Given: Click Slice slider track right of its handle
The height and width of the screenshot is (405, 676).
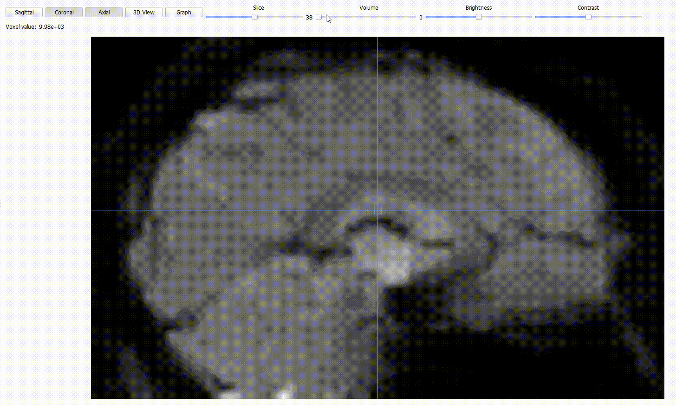Looking at the screenshot, I should [x=281, y=17].
